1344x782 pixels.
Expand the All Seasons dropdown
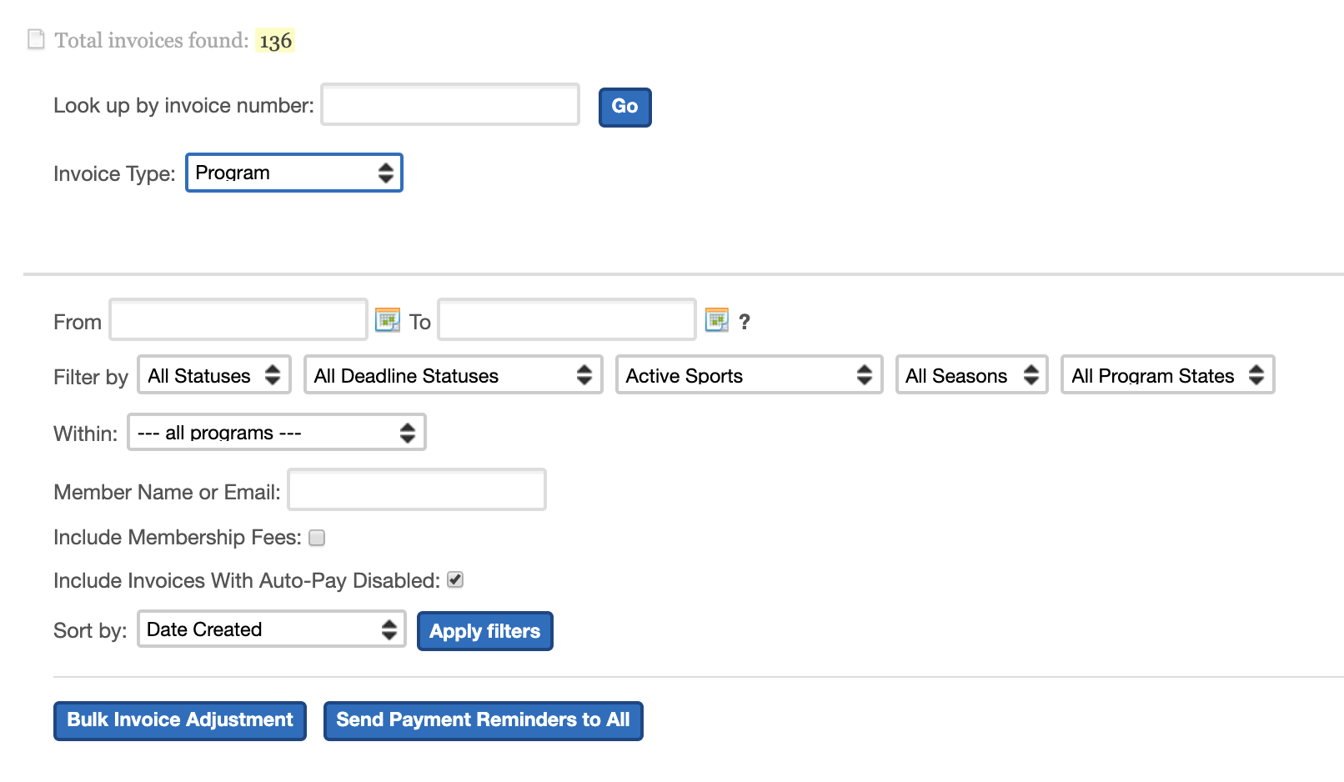click(x=970, y=375)
